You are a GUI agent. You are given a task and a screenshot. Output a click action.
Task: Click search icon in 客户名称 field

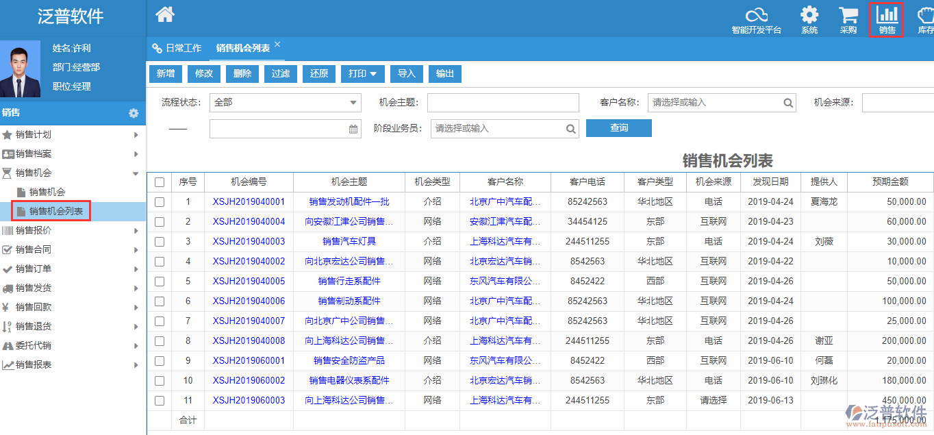point(788,103)
